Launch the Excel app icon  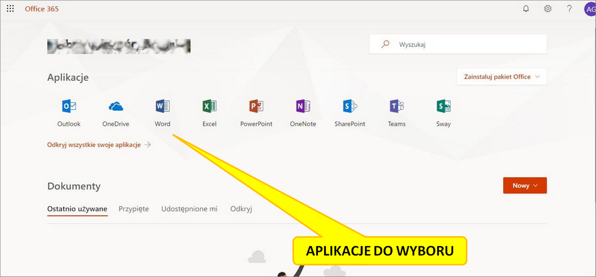click(209, 106)
